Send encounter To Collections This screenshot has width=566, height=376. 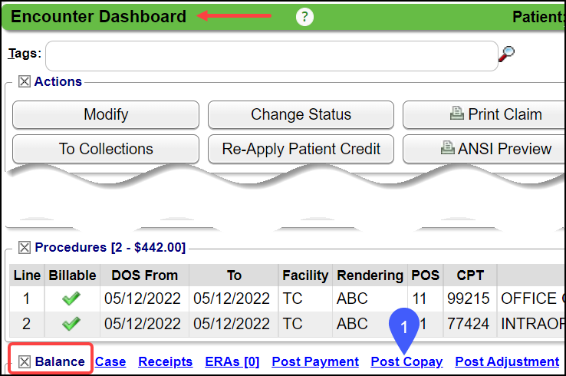tap(106, 149)
